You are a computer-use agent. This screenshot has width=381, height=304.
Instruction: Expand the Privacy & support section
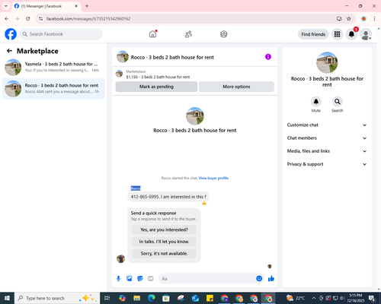tap(327, 164)
